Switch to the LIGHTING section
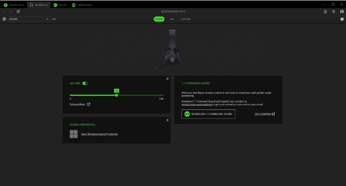Viewport: 346px width, 186px height. pos(186,19)
